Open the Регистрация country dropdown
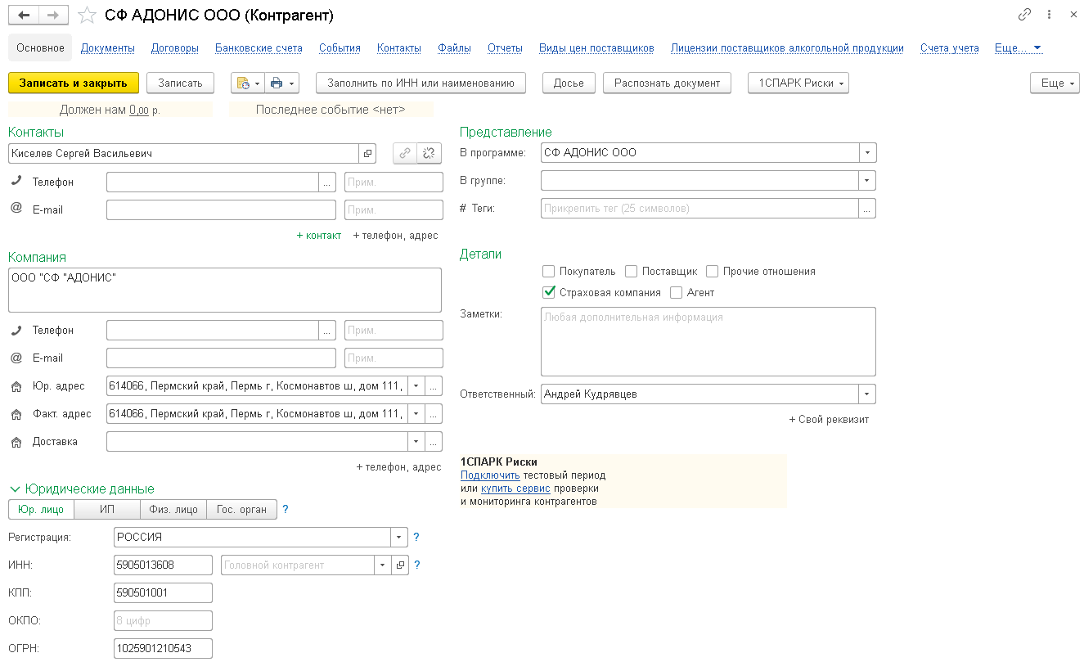 [x=399, y=538]
